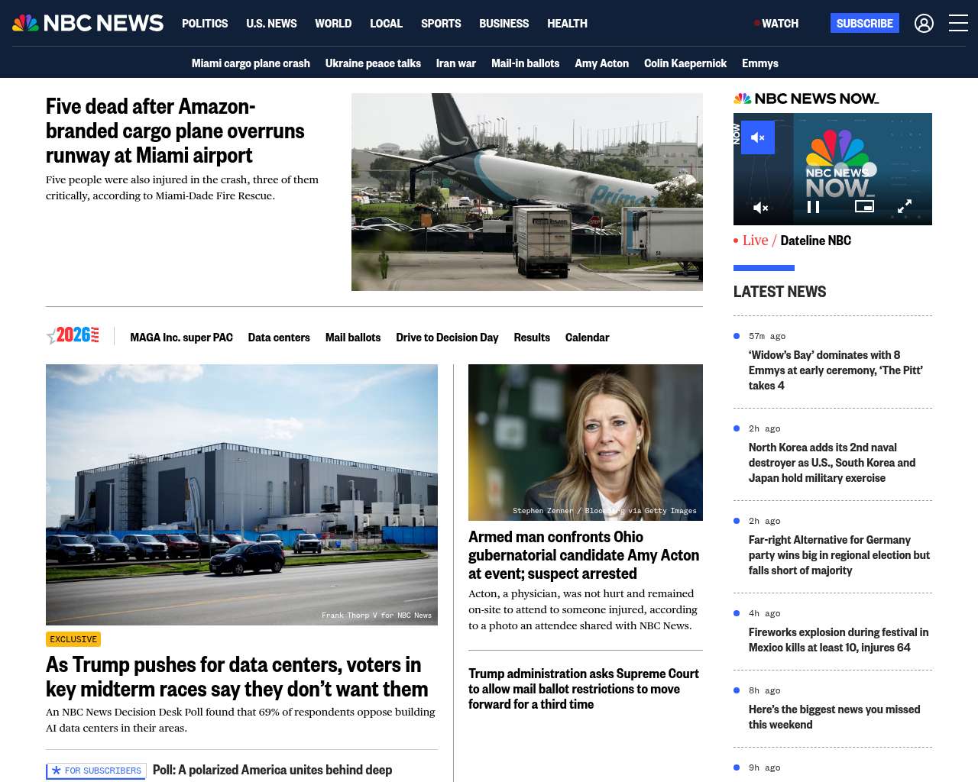Unmute using the blue muted speaker badge
The height and width of the screenshot is (782, 978).
coord(758,137)
